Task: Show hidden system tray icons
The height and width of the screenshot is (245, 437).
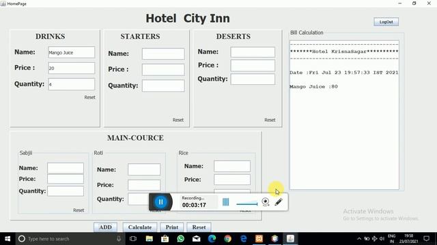Action: [359, 239]
